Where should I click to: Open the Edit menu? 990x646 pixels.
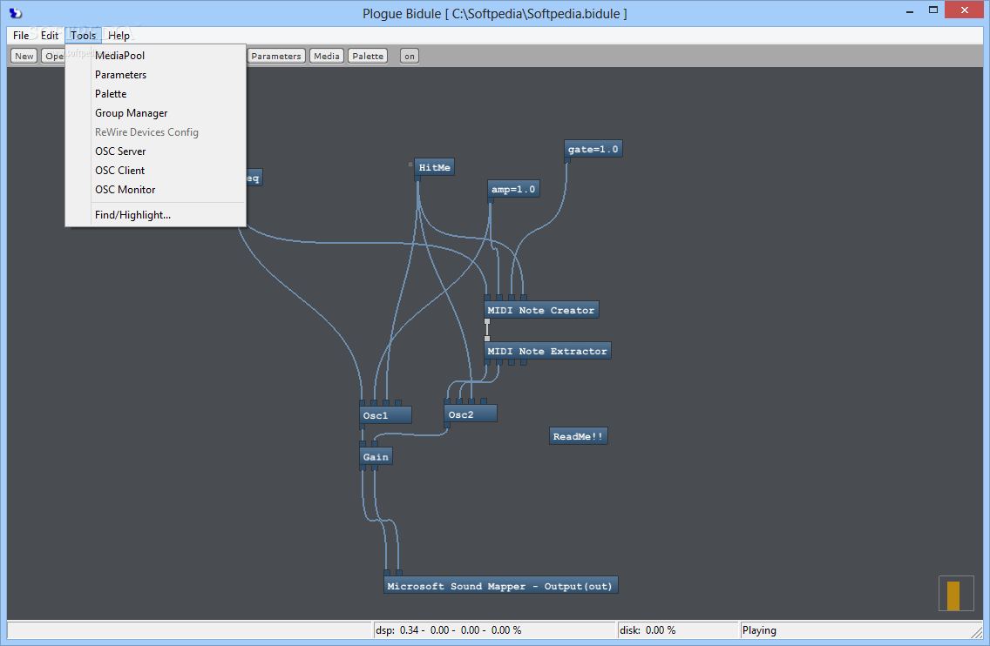click(x=50, y=36)
